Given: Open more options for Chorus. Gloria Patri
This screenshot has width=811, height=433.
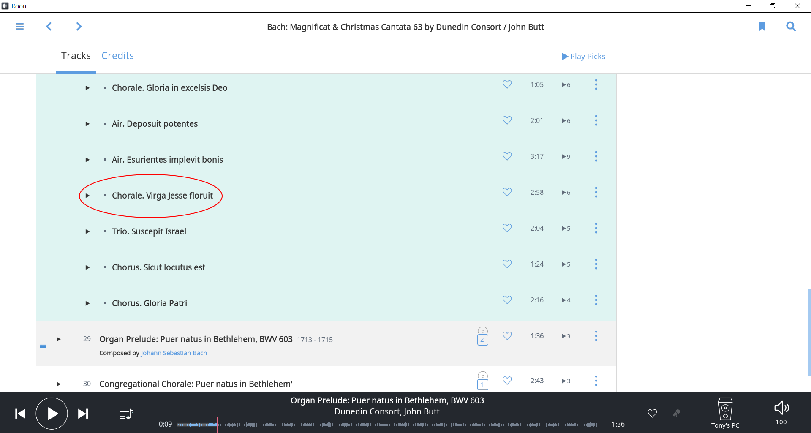Looking at the screenshot, I should [x=596, y=300].
